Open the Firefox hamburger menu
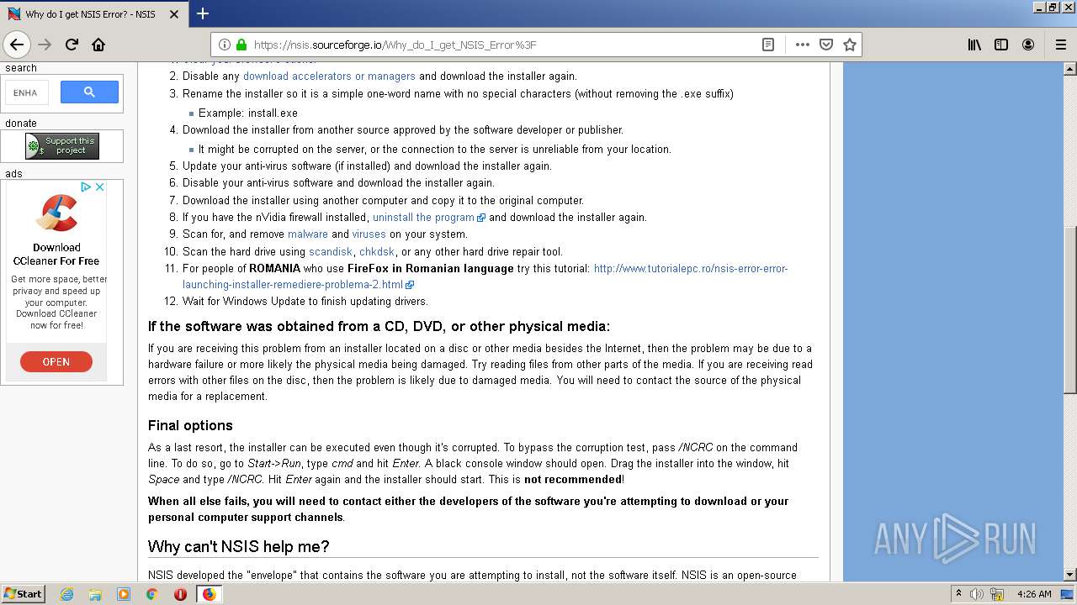The width and height of the screenshot is (1077, 605). point(1060,45)
